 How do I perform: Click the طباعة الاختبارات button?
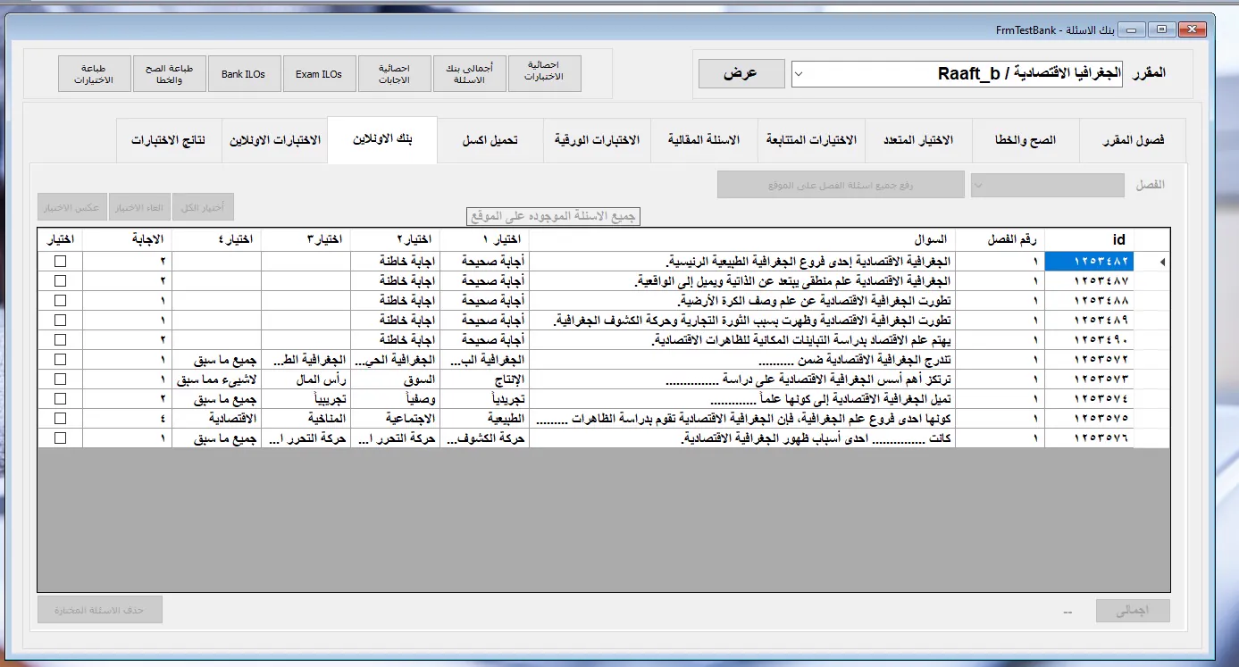[94, 74]
